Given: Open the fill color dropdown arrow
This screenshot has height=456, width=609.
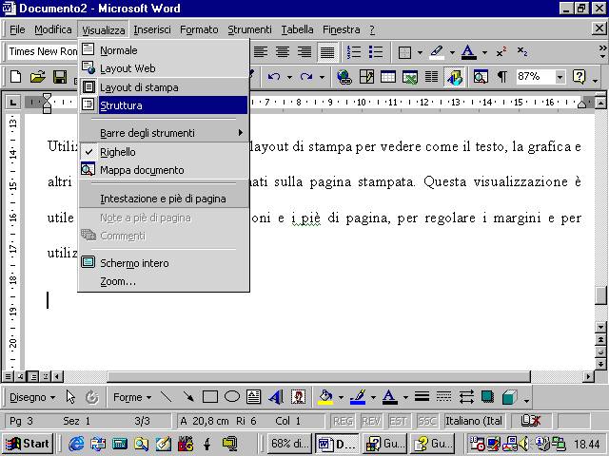Looking at the screenshot, I should tap(341, 397).
